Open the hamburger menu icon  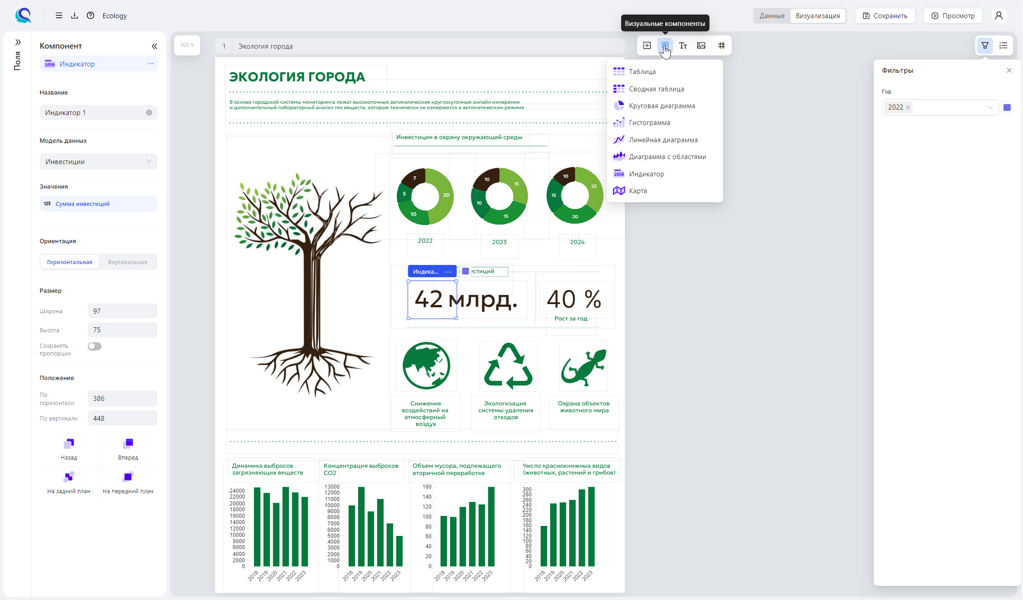(x=59, y=15)
